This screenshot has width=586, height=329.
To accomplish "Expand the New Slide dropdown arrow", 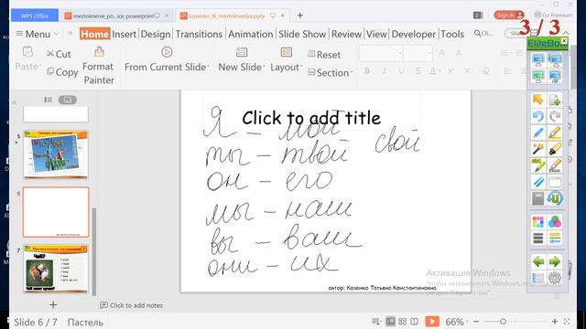I will 264,67.
